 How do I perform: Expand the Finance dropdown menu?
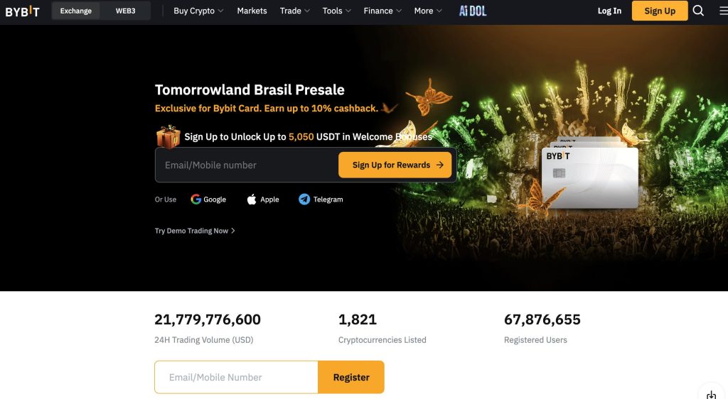[382, 11]
